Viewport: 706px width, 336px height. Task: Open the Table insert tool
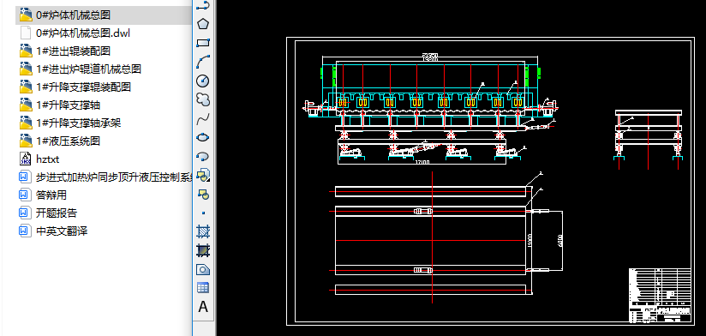pyautogui.click(x=204, y=288)
